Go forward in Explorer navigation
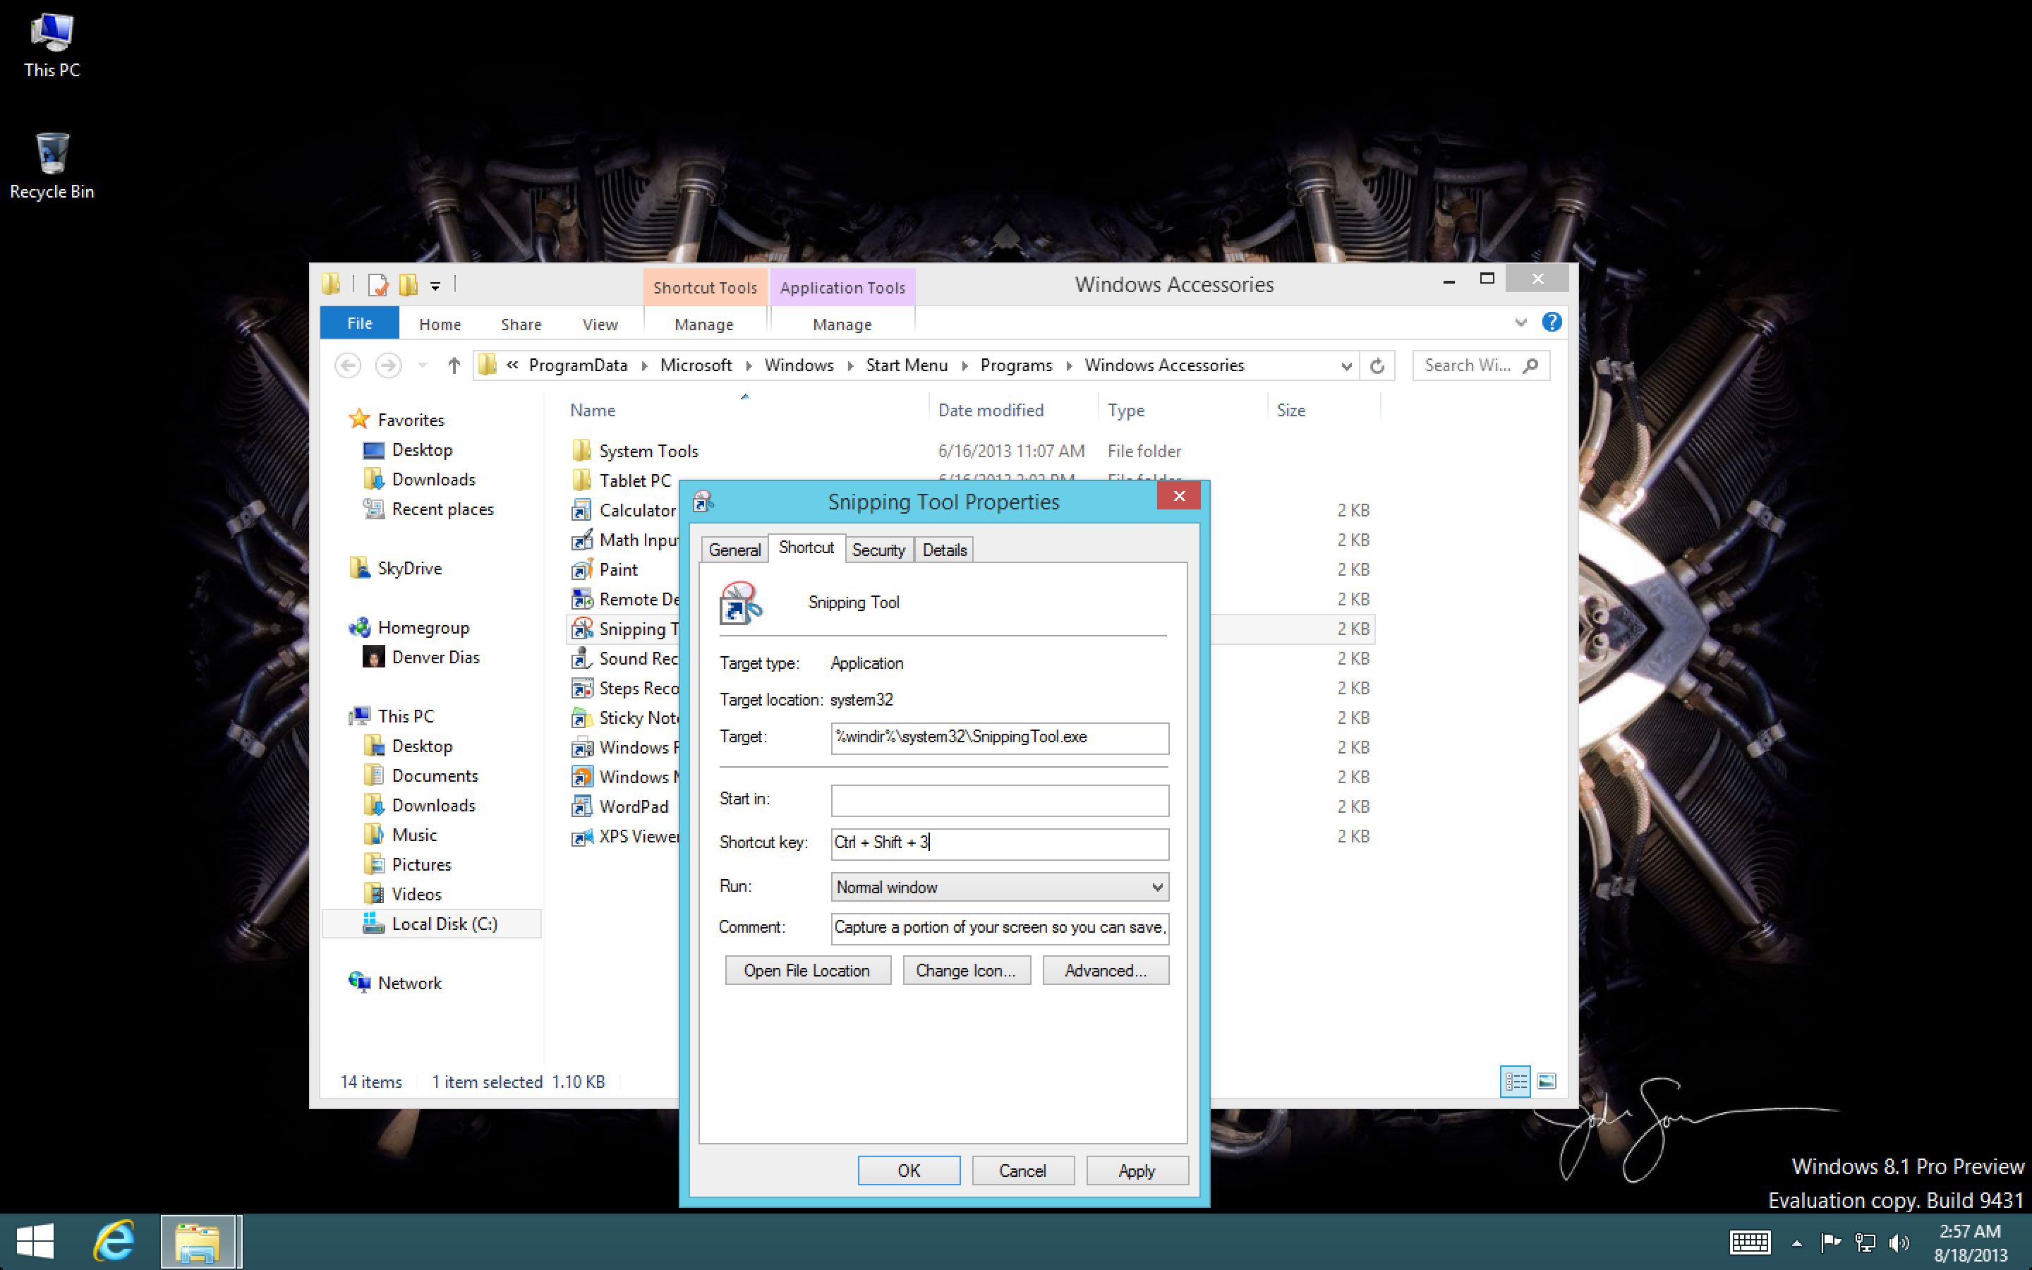 (x=388, y=365)
